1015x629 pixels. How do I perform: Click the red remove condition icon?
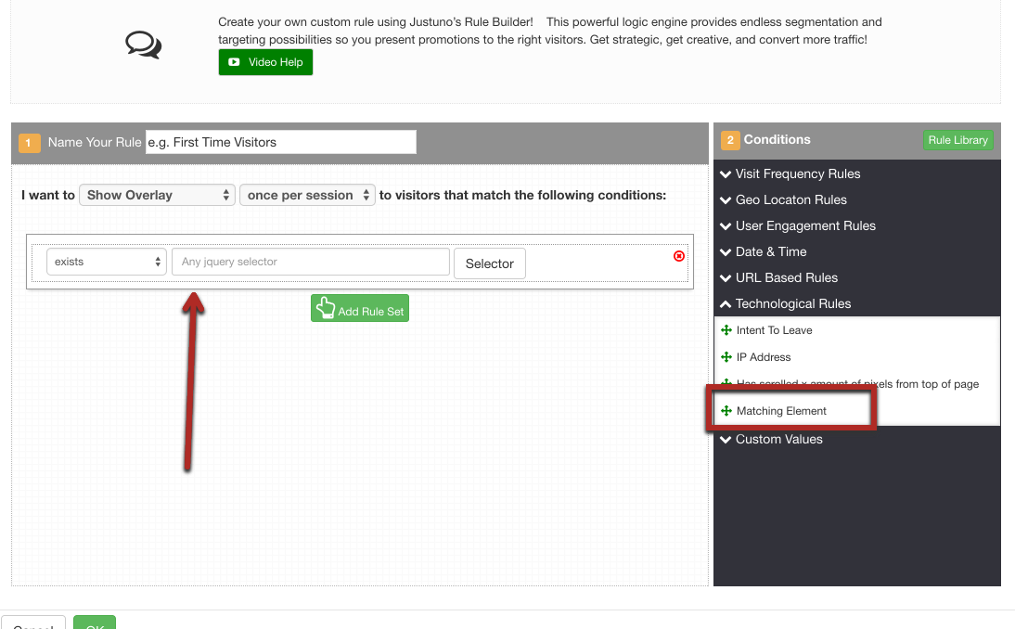point(678,256)
